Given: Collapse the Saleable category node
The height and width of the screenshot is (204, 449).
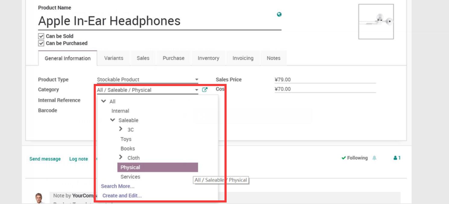Looking at the screenshot, I should [113, 120].
